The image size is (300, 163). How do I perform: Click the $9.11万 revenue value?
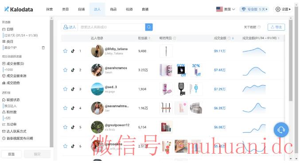(x=220, y=51)
